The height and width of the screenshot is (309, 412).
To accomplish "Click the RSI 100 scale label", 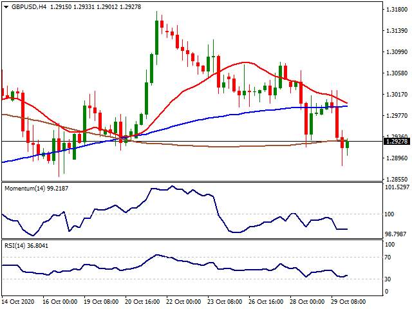I will (x=389, y=245).
